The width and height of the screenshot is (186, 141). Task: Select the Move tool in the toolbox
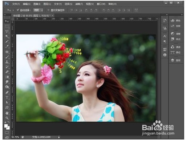tap(7, 21)
